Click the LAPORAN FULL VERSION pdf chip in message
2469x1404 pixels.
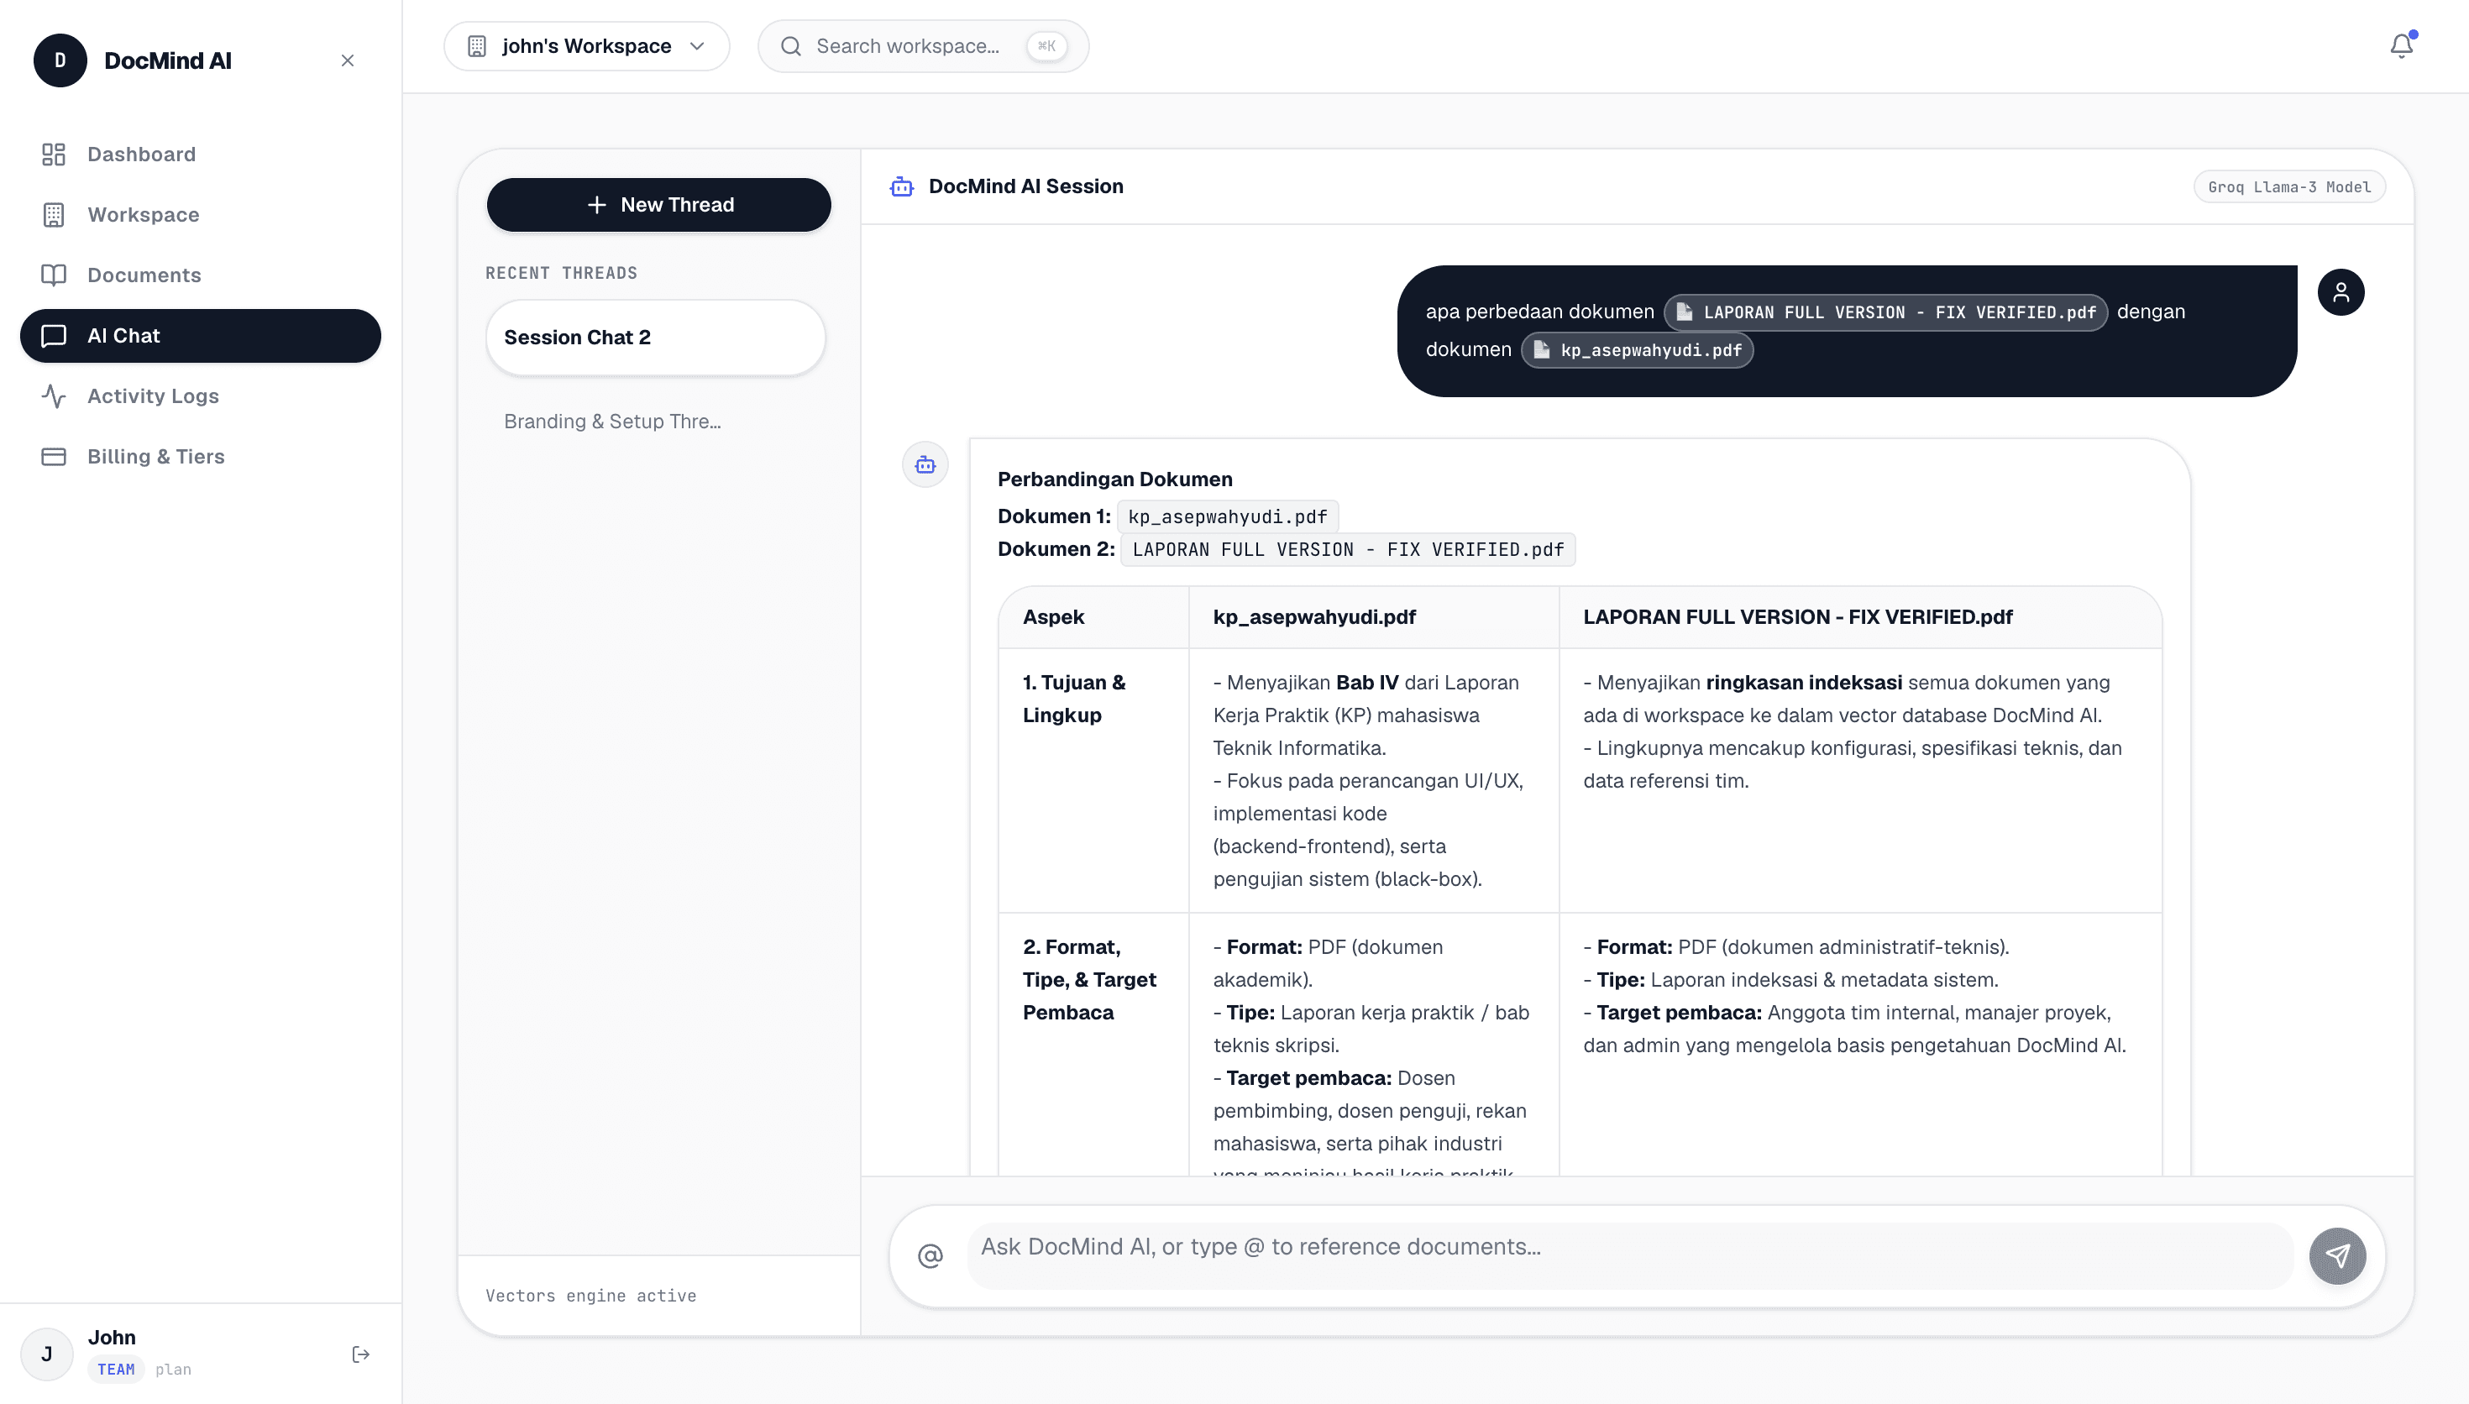click(x=1885, y=312)
